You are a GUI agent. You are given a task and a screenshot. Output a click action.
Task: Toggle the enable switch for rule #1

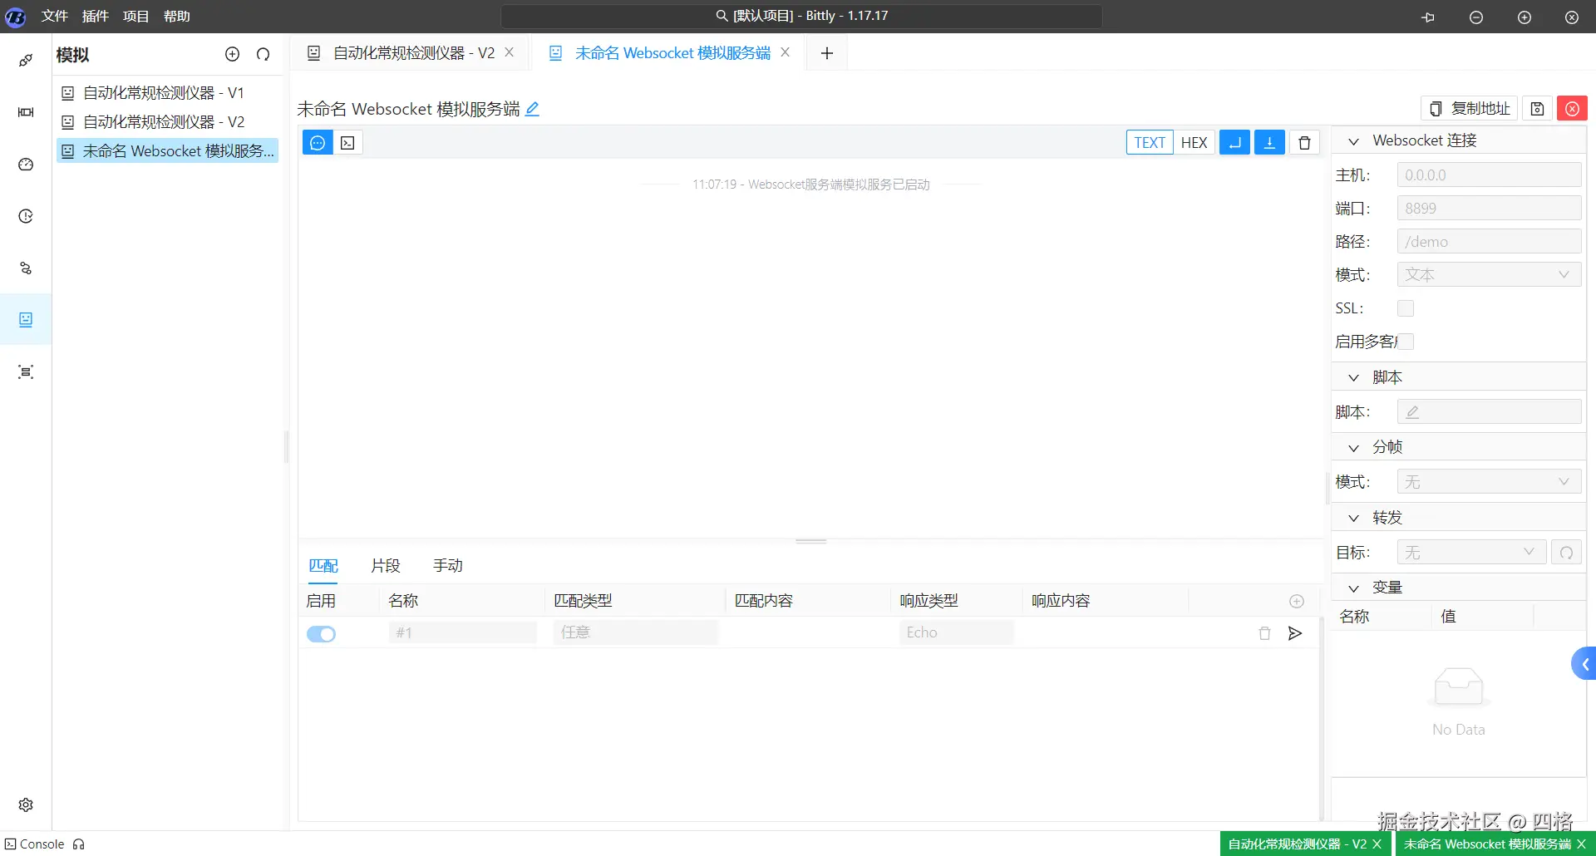321,634
